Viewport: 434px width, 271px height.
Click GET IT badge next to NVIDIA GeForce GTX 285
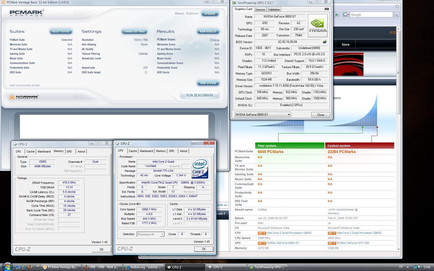point(332,243)
